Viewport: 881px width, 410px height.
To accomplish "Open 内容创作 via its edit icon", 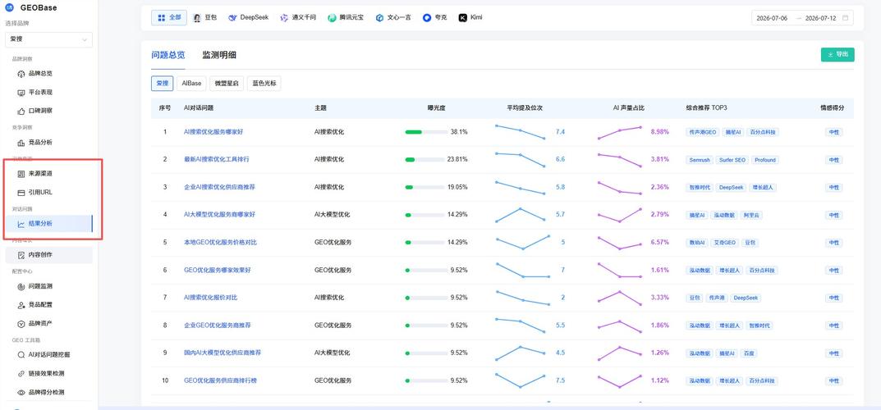I will [21, 255].
